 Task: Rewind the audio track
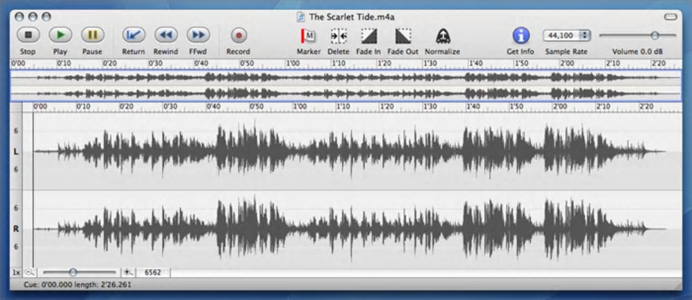166,35
